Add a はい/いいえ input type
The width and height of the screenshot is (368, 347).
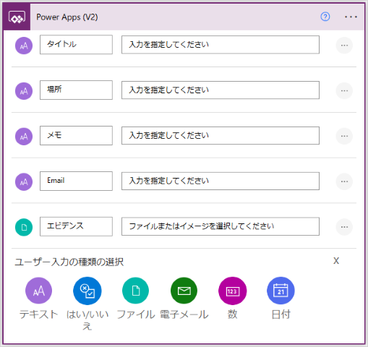coord(87,291)
